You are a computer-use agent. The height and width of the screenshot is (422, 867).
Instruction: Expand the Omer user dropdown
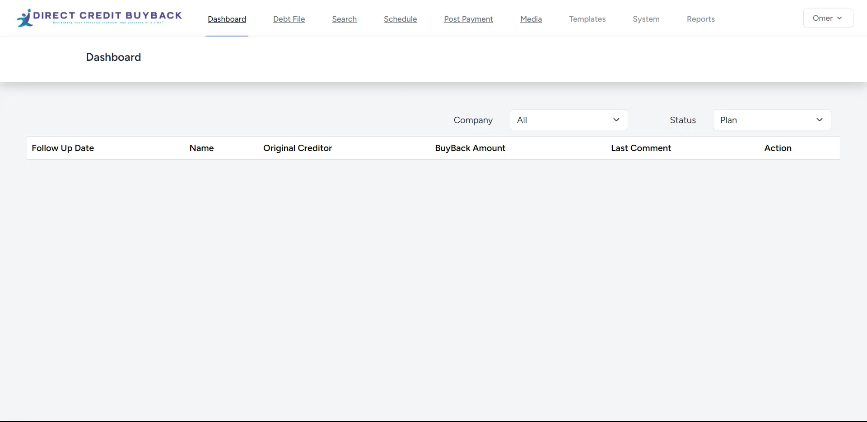828,18
